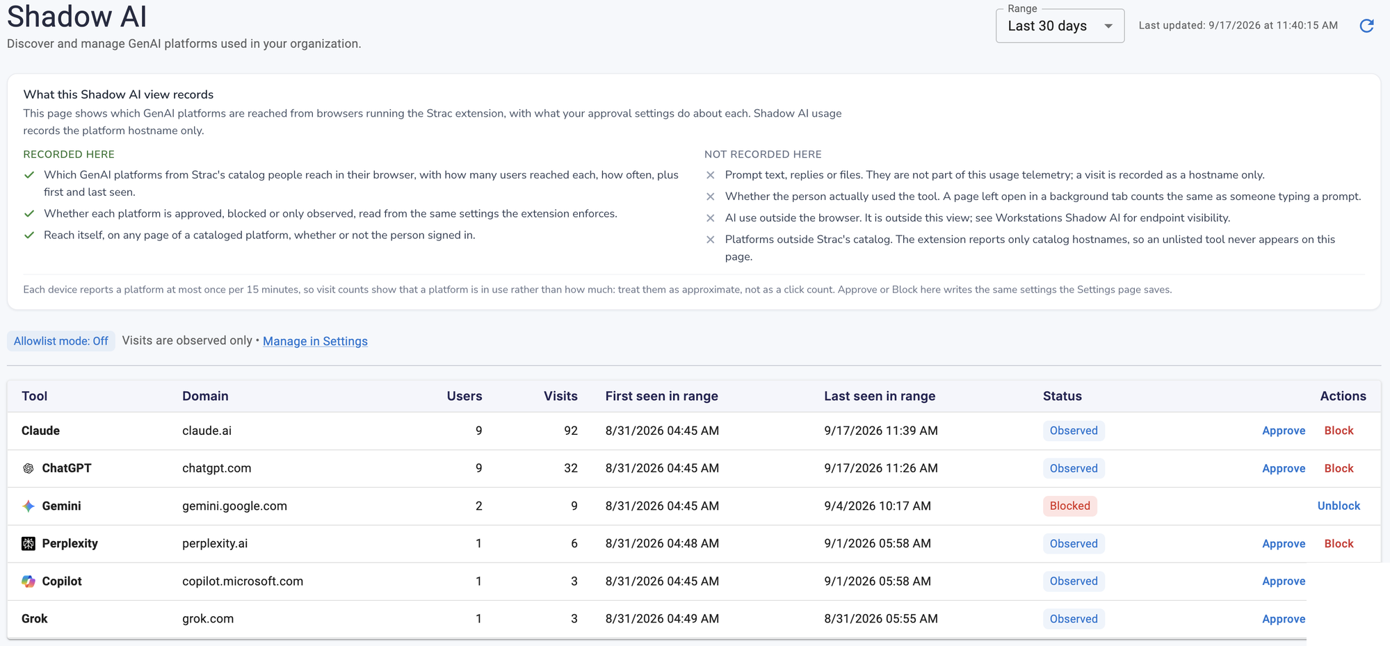Click the Range dropdown arrow
Screen dimensions: 1390x646
1108,26
